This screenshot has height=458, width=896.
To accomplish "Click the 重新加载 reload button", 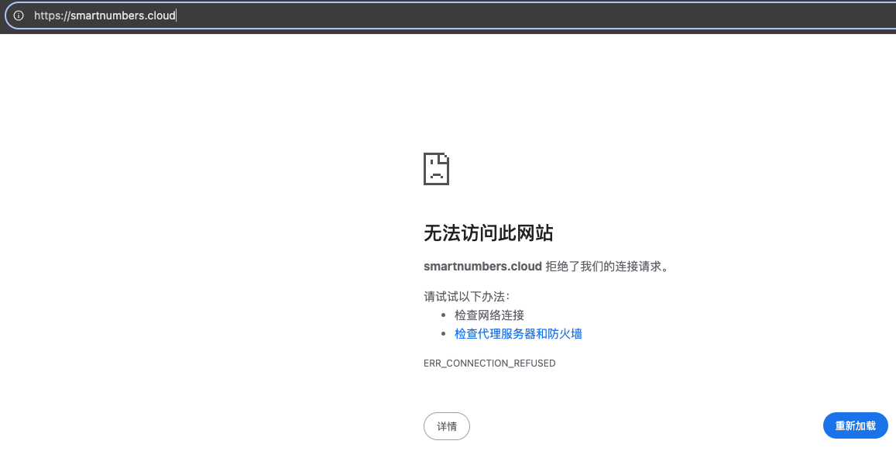I will click(x=855, y=426).
